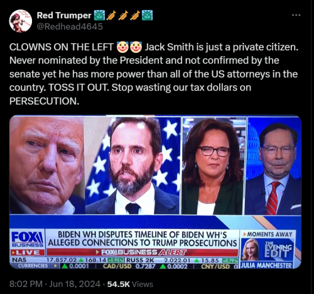Image resolution: width=314 pixels, height=294 pixels.
Task: Click the Moments Away arrow label
Action: click(x=268, y=234)
